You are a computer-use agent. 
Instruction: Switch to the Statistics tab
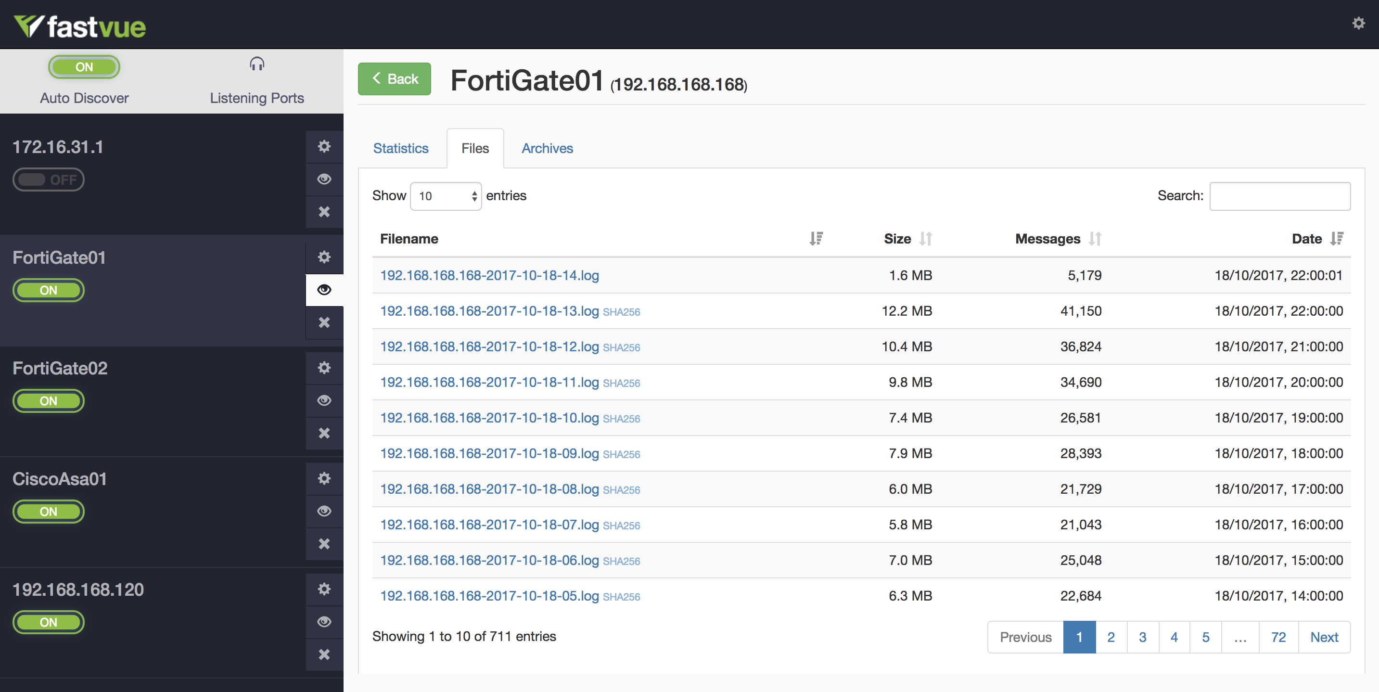point(401,147)
